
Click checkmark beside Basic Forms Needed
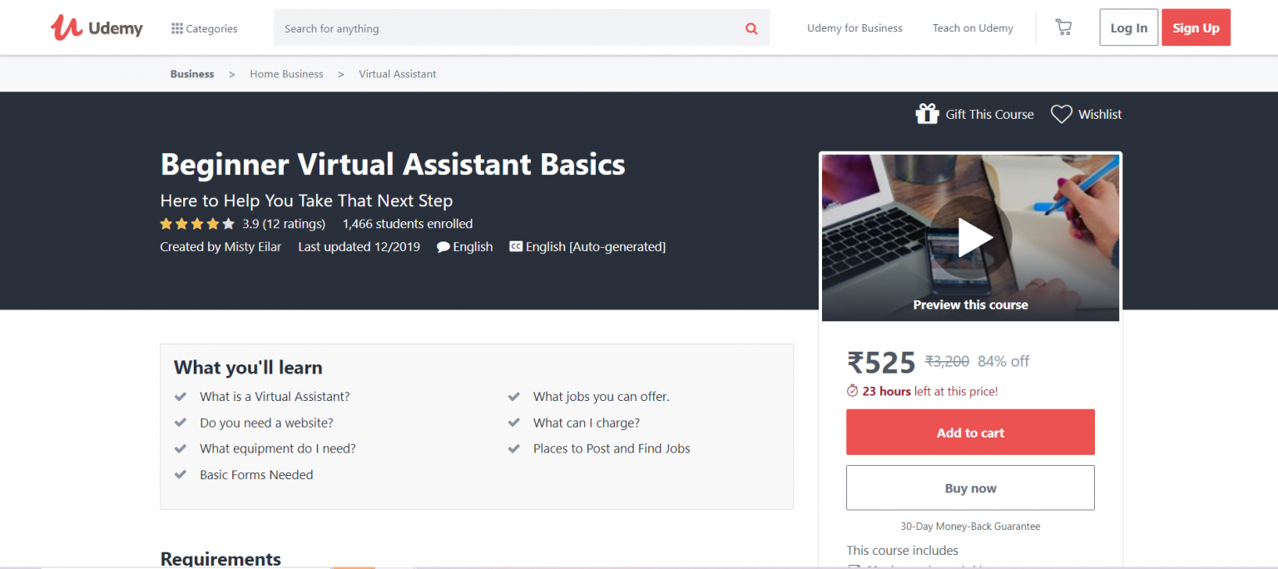180,475
